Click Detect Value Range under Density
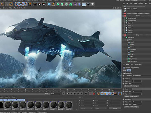Image resolution: width=151 pixels, height=113 pixels. click(x=131, y=86)
